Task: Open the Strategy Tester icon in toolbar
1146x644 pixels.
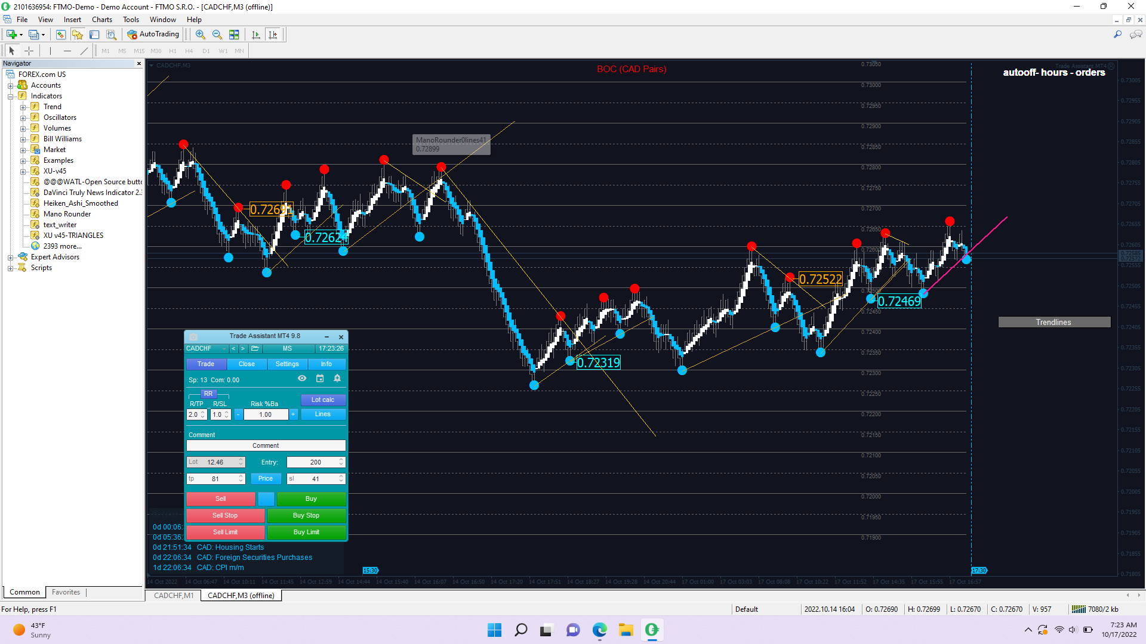Action: tap(111, 35)
